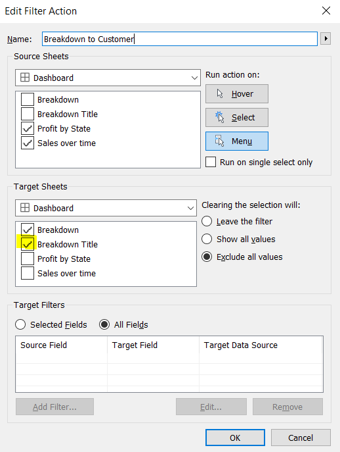Uncheck highlighted Breakdown Title target sheet
This screenshot has width=340, height=452.
click(28, 244)
